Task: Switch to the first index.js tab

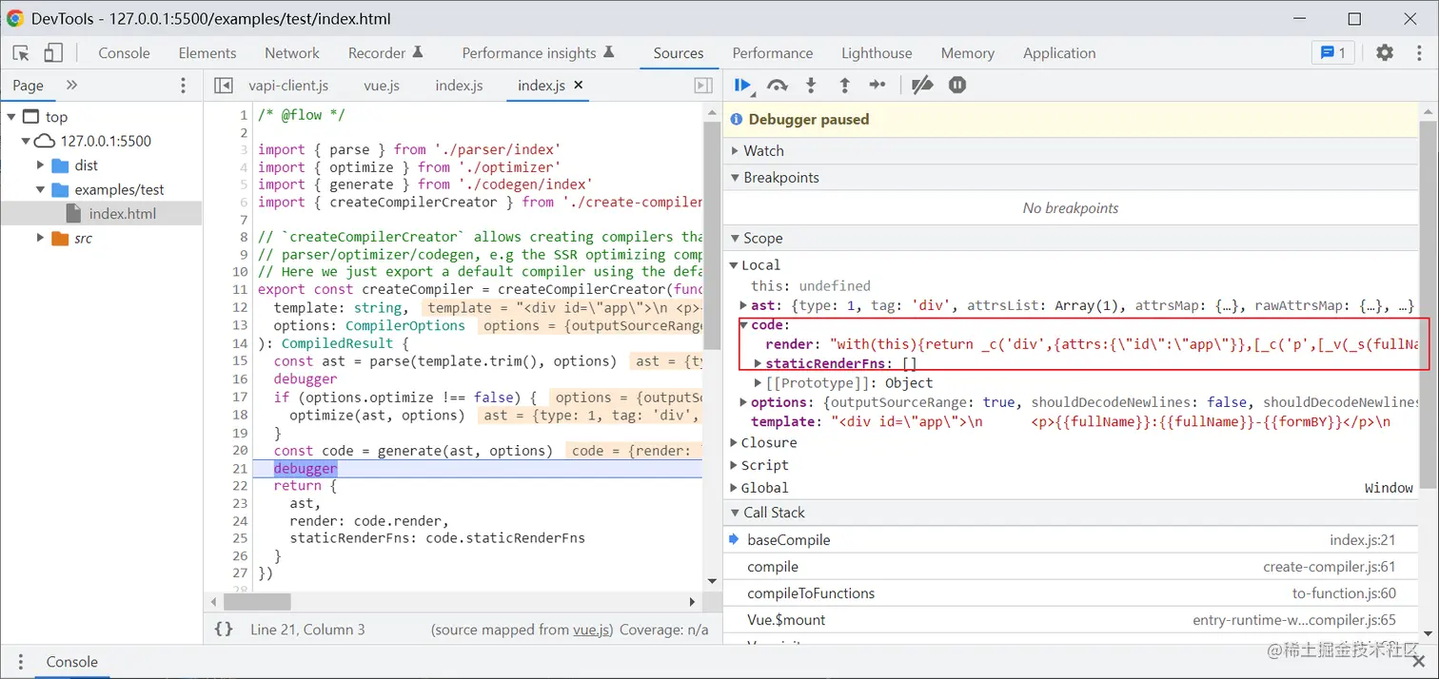Action: pos(459,86)
